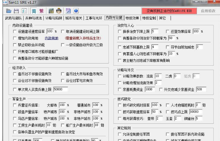The height and width of the screenshot is (141, 220).
Task: Switch to Simplified Chinese (简) icon
Action: [34, 11]
